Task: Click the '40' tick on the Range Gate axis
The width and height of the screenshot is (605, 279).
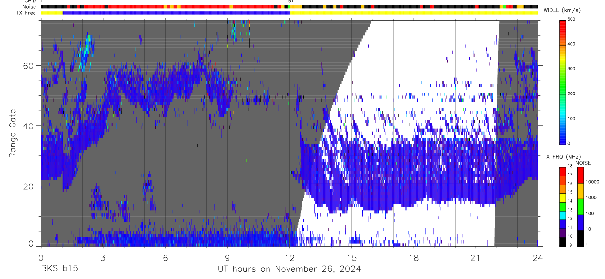Action: (29, 126)
